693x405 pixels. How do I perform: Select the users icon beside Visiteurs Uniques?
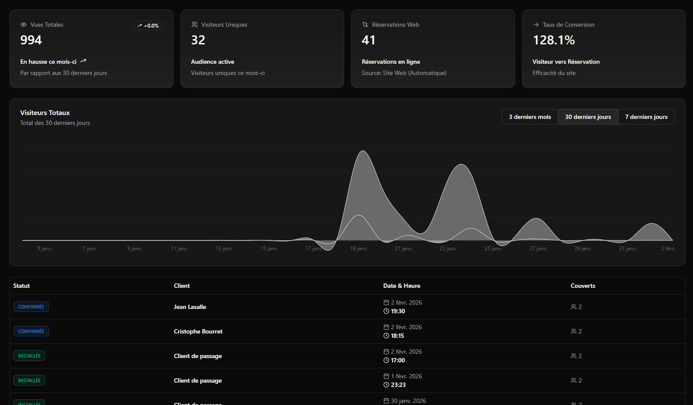pos(195,25)
